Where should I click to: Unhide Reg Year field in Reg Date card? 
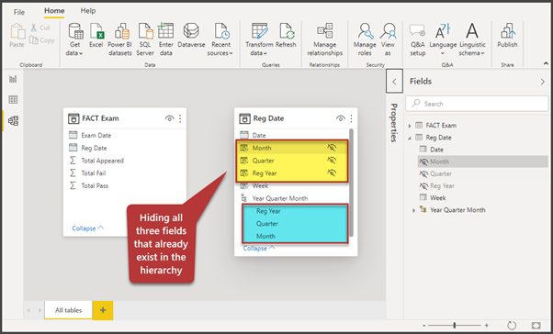coord(332,173)
